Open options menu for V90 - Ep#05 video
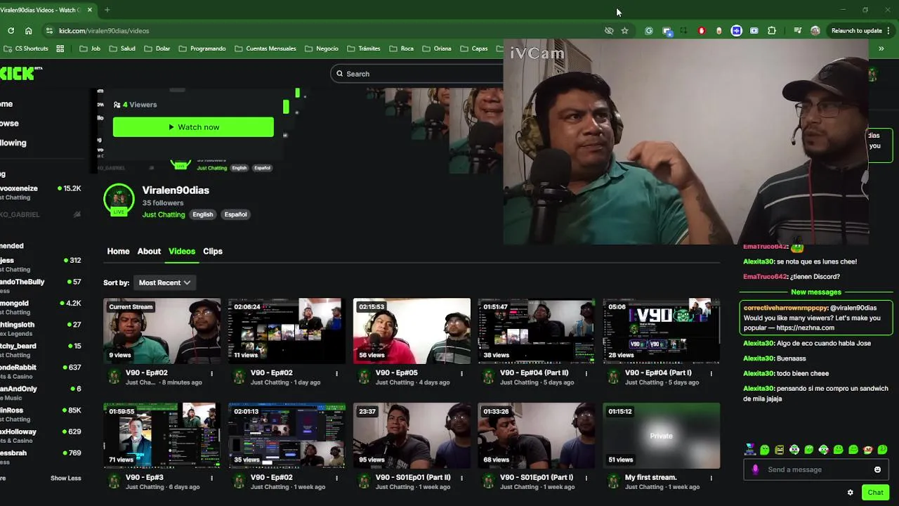The image size is (899, 506). pos(461,373)
